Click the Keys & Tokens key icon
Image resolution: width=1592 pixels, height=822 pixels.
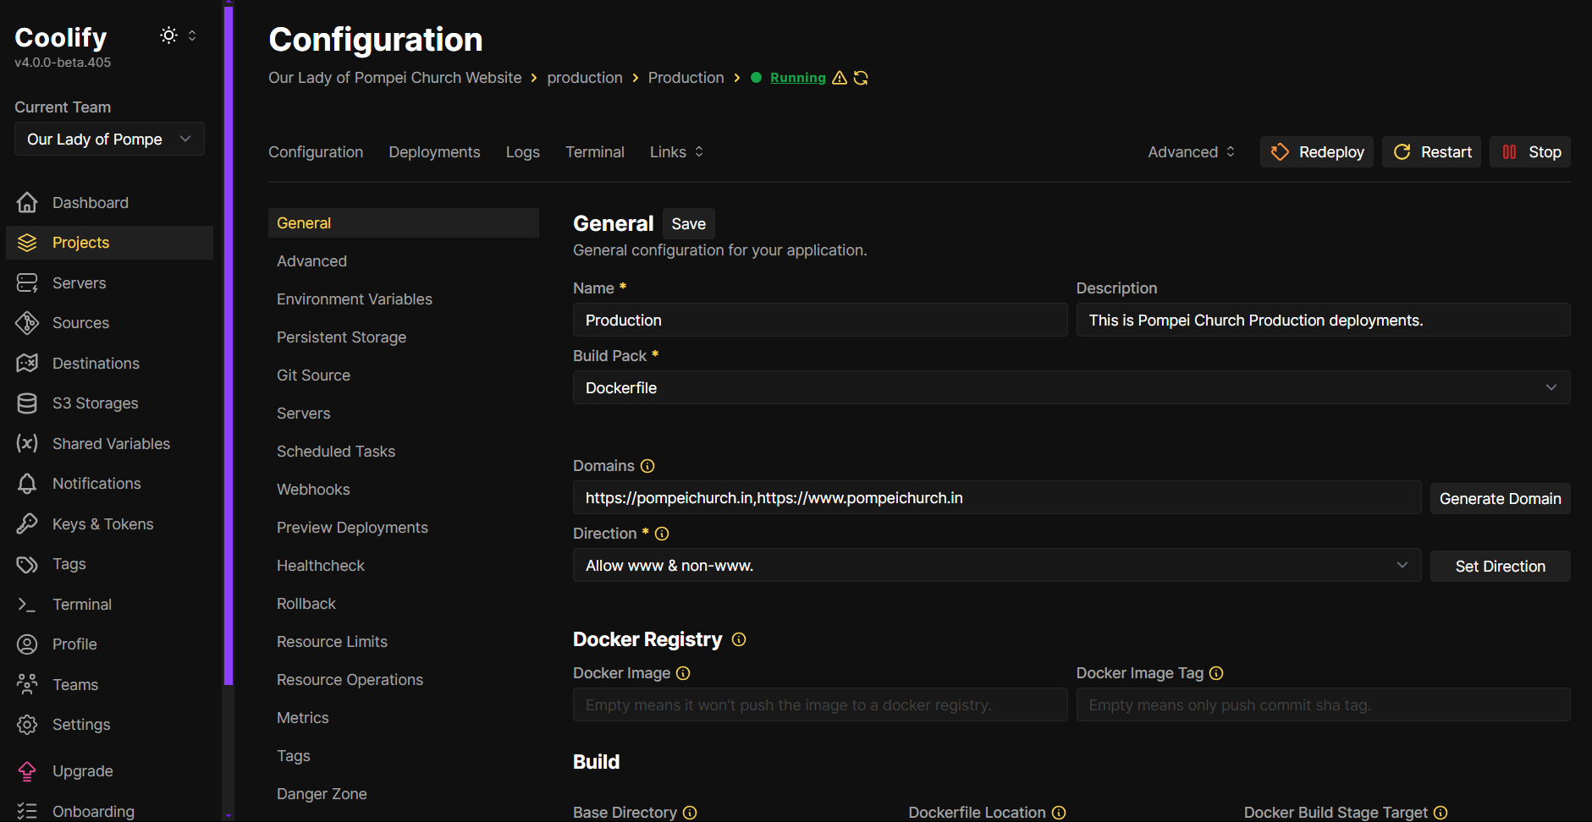click(x=27, y=524)
